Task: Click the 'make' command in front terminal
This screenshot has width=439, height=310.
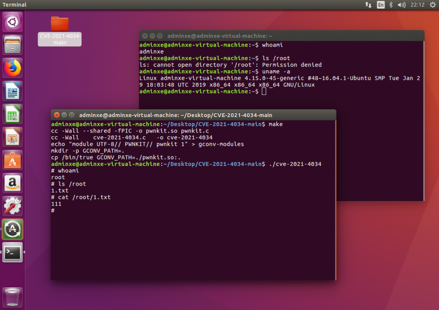Action: (x=276, y=124)
